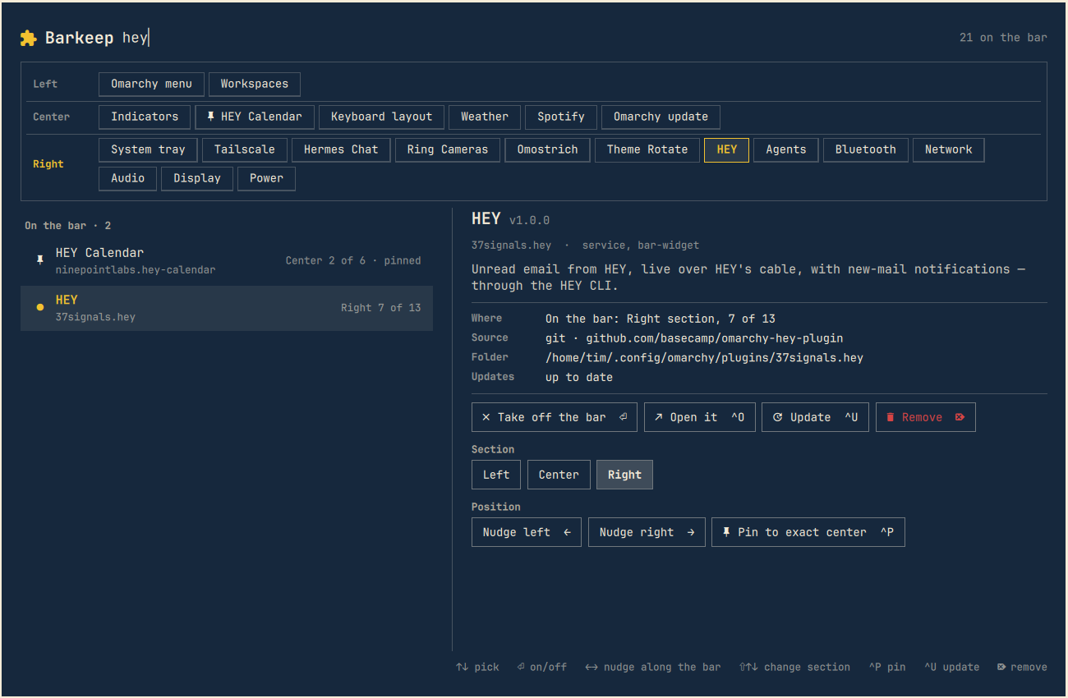Image resolution: width=1068 pixels, height=698 pixels.
Task: Select the Audio chip
Action: coord(128,178)
